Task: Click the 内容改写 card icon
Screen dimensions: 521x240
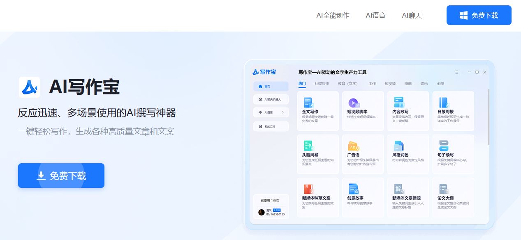Action: 399,103
